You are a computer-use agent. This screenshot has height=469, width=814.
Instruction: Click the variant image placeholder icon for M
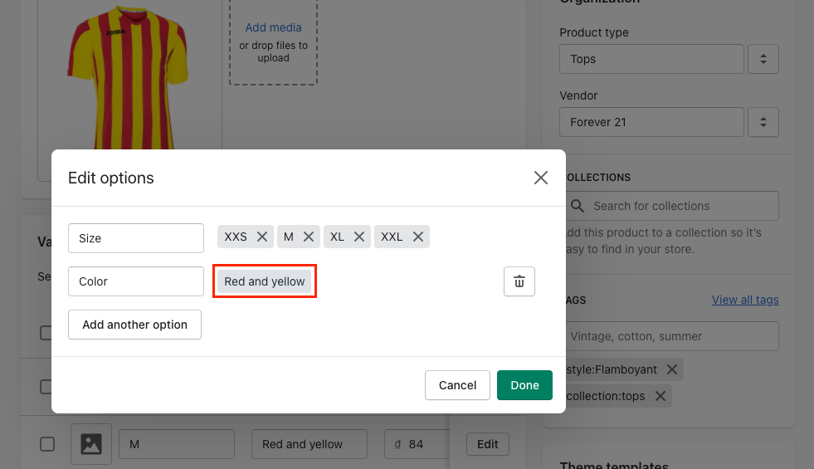click(x=91, y=444)
